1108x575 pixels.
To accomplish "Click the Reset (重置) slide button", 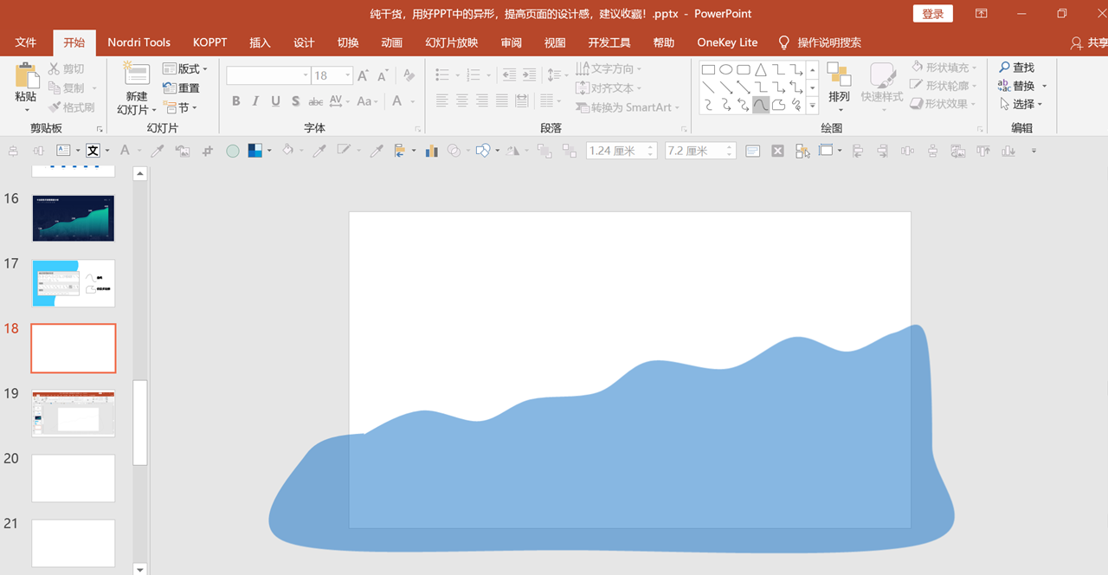I will (x=181, y=88).
